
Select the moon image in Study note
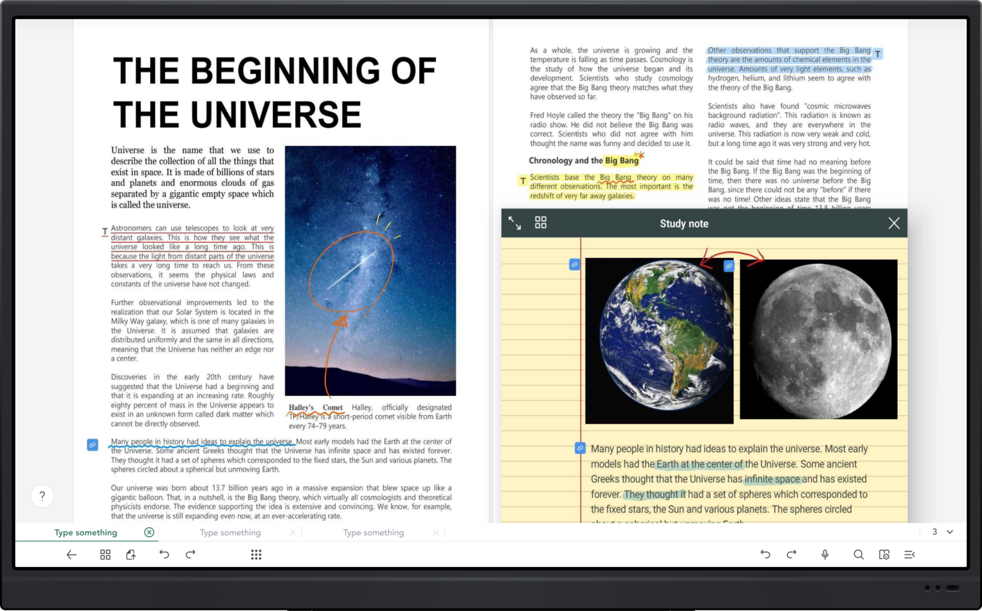tap(818, 339)
